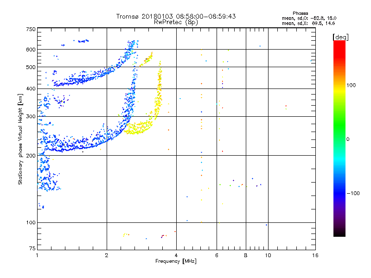
Task: Click the '300' height axis tick label
Action: click(31, 116)
